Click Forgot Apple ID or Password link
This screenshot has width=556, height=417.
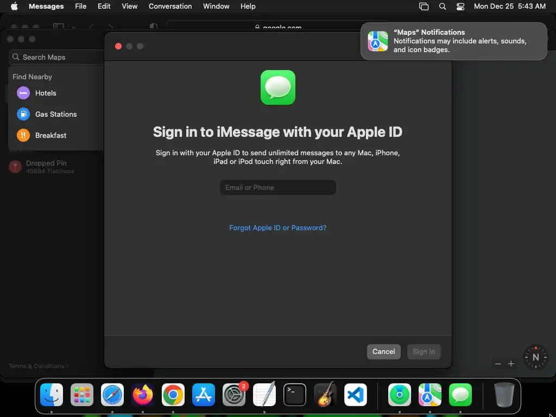pyautogui.click(x=277, y=228)
